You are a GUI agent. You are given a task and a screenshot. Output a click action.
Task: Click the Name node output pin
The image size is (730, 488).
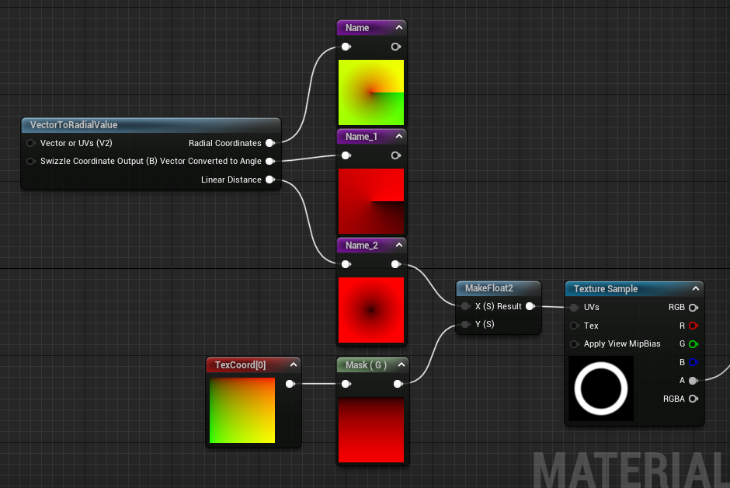tap(396, 47)
